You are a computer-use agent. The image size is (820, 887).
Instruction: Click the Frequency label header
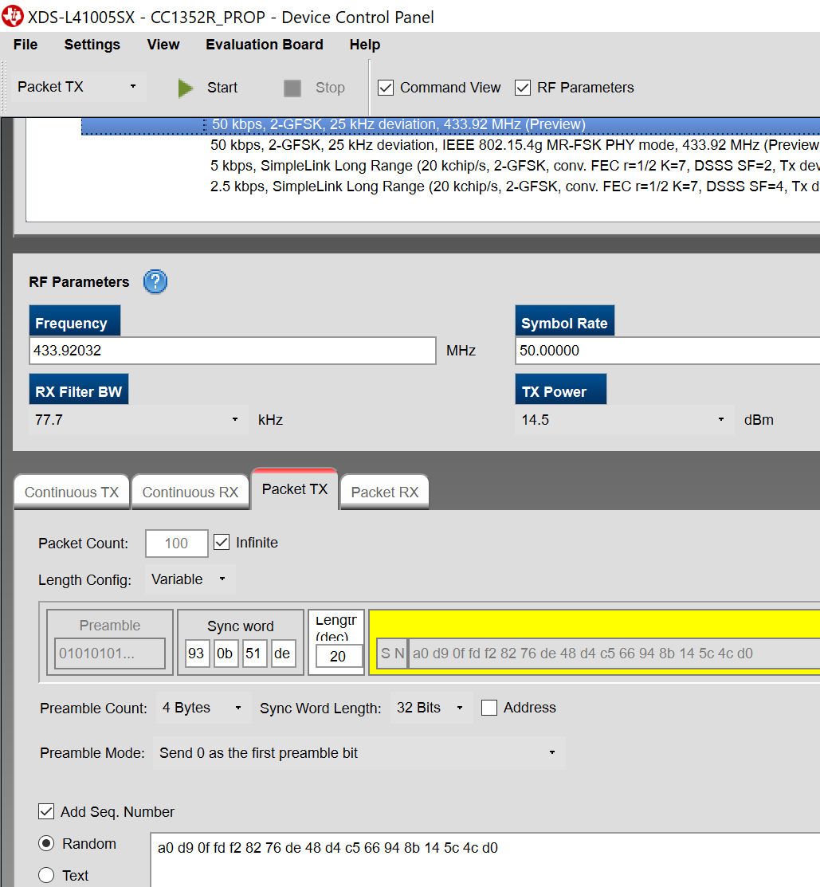pyautogui.click(x=75, y=320)
